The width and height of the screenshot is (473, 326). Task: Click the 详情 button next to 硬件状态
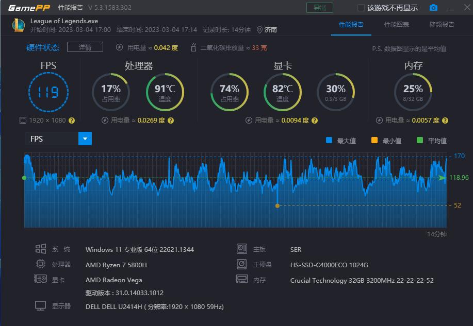[x=85, y=47]
